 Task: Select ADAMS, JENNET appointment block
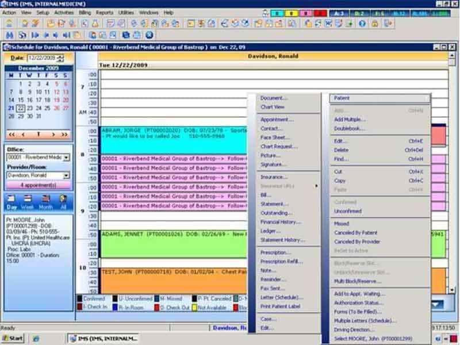click(x=174, y=244)
